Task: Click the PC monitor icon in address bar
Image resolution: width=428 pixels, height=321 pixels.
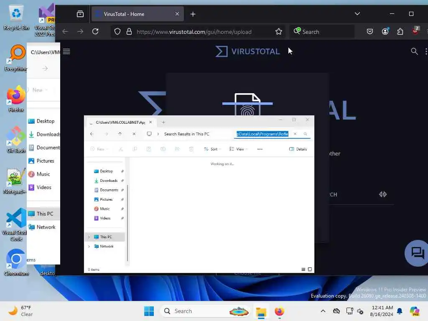Action: pos(149,134)
